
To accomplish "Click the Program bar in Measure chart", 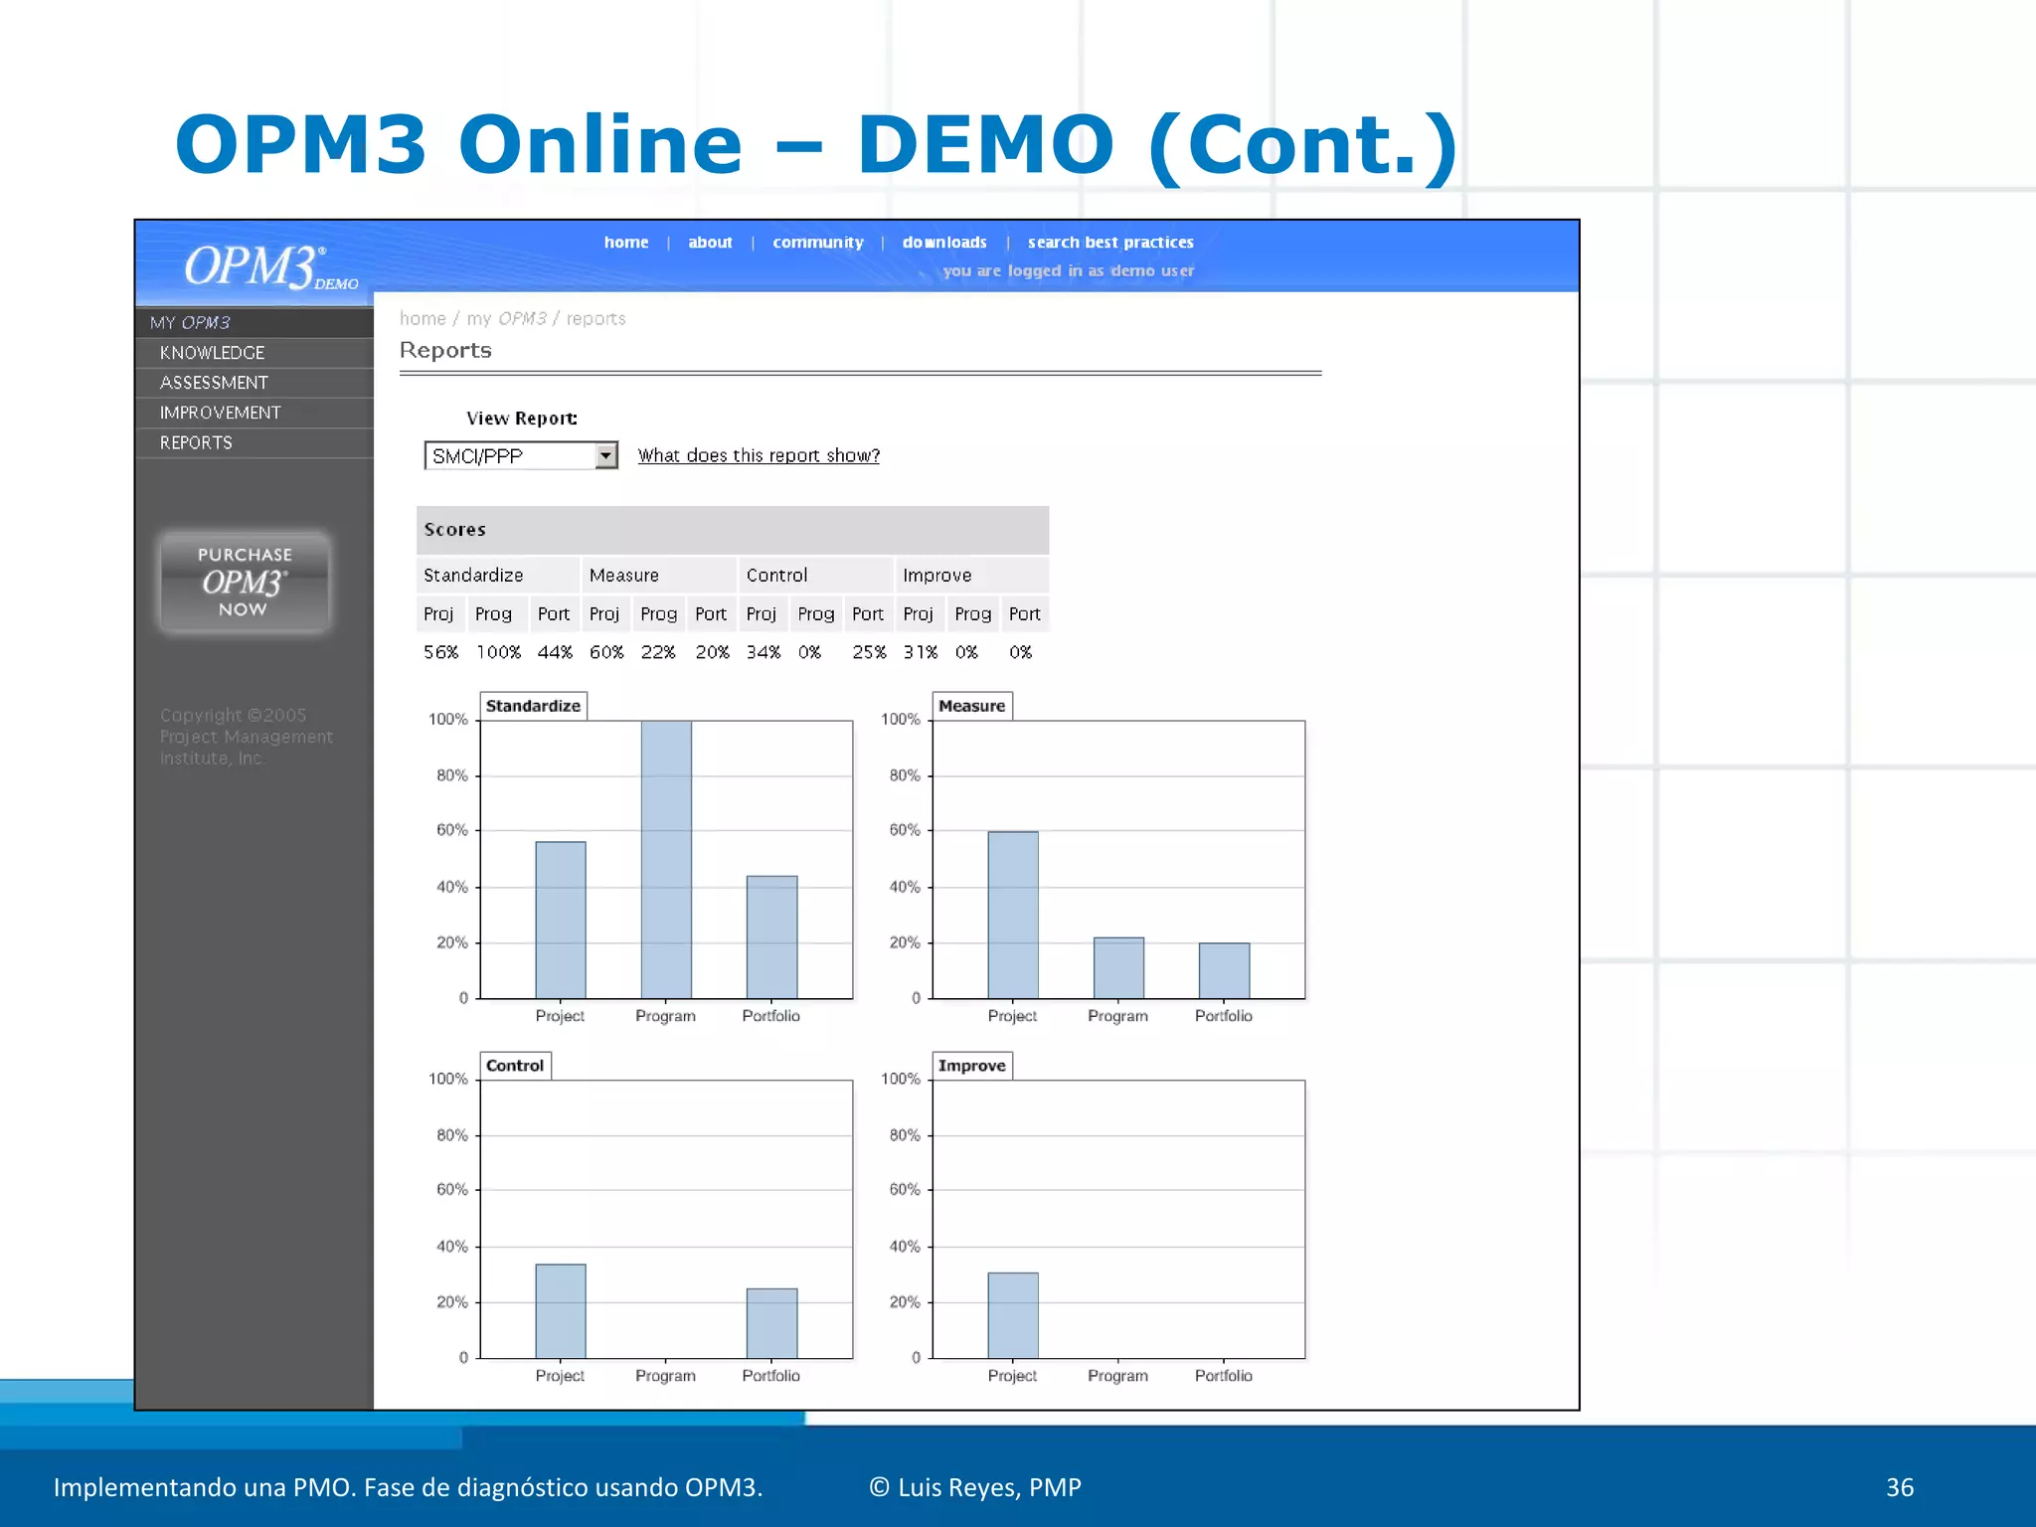I will (x=1118, y=968).
